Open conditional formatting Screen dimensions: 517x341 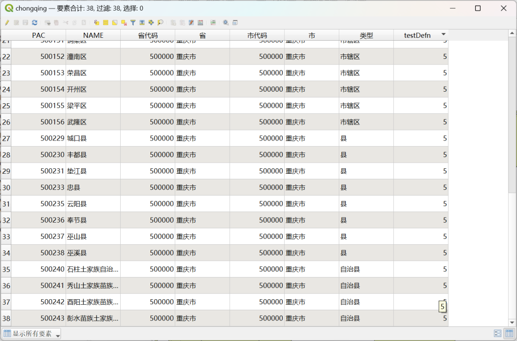(213, 23)
